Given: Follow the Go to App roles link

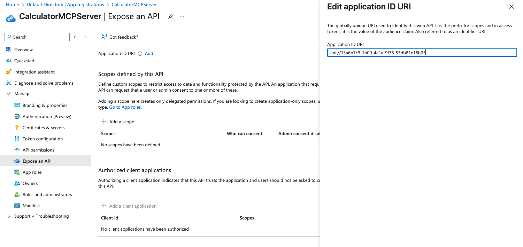Looking at the screenshot, I should pyautogui.click(x=125, y=107).
